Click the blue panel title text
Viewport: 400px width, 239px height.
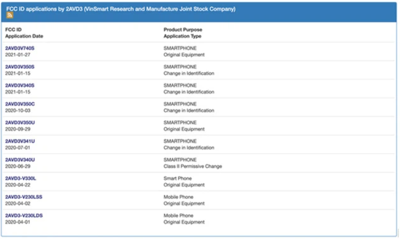click(x=121, y=9)
